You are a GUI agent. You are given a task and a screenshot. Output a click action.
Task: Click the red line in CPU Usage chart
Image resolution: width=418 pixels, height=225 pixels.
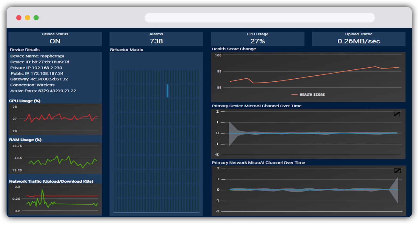(50, 114)
